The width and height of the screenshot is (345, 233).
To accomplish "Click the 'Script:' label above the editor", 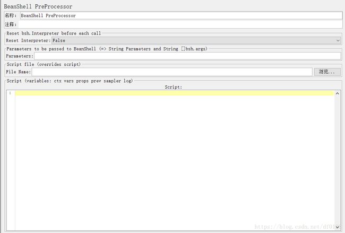I will [174, 87].
